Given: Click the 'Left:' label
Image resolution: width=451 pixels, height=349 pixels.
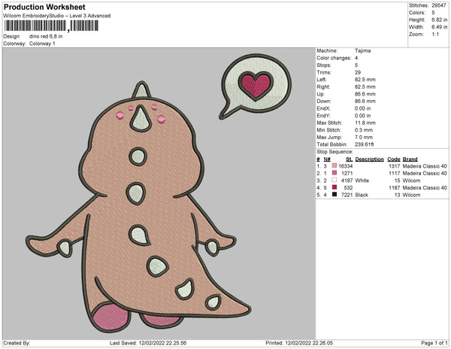Looking at the screenshot, I should coord(321,80).
